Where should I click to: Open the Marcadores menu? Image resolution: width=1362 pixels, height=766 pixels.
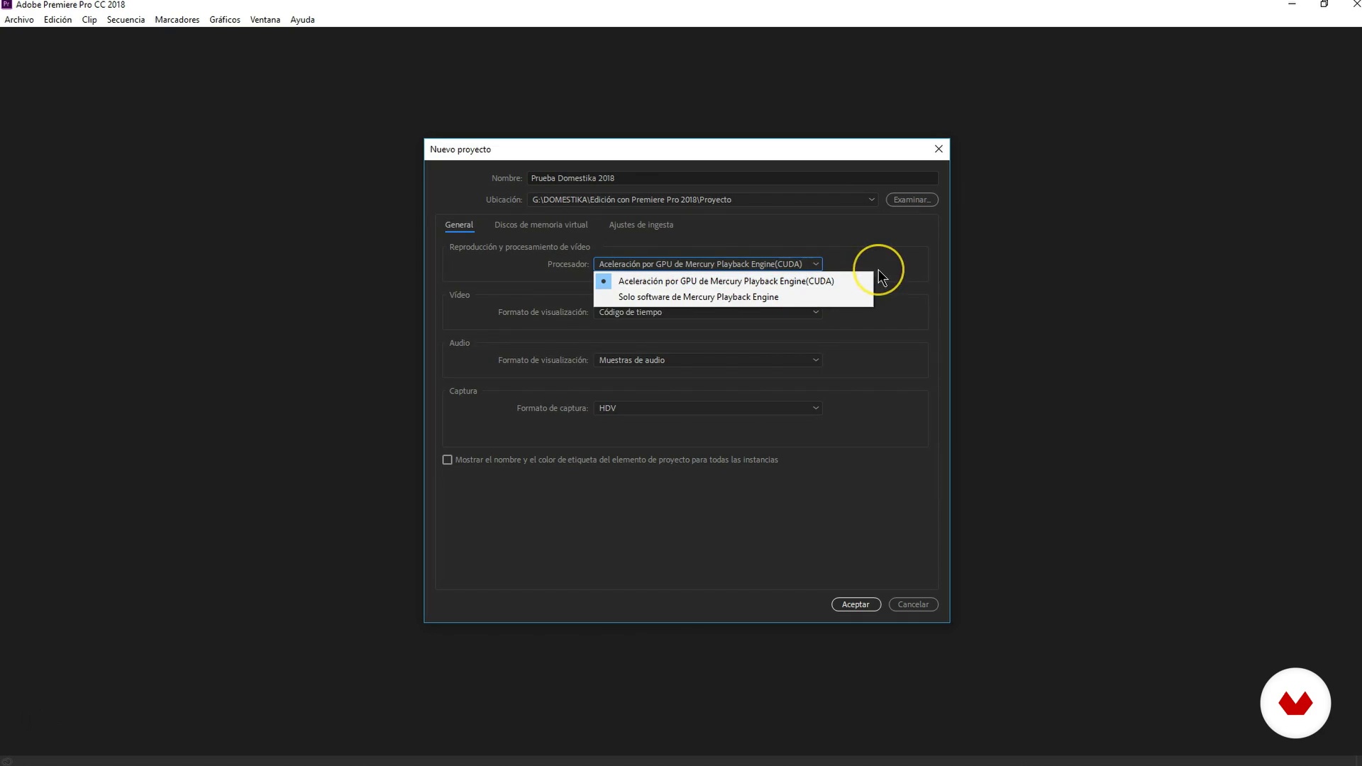coord(177,20)
